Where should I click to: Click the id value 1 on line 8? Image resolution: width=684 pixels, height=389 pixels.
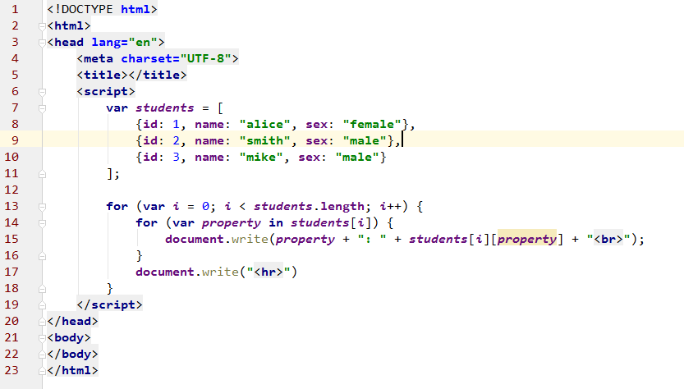coord(176,124)
